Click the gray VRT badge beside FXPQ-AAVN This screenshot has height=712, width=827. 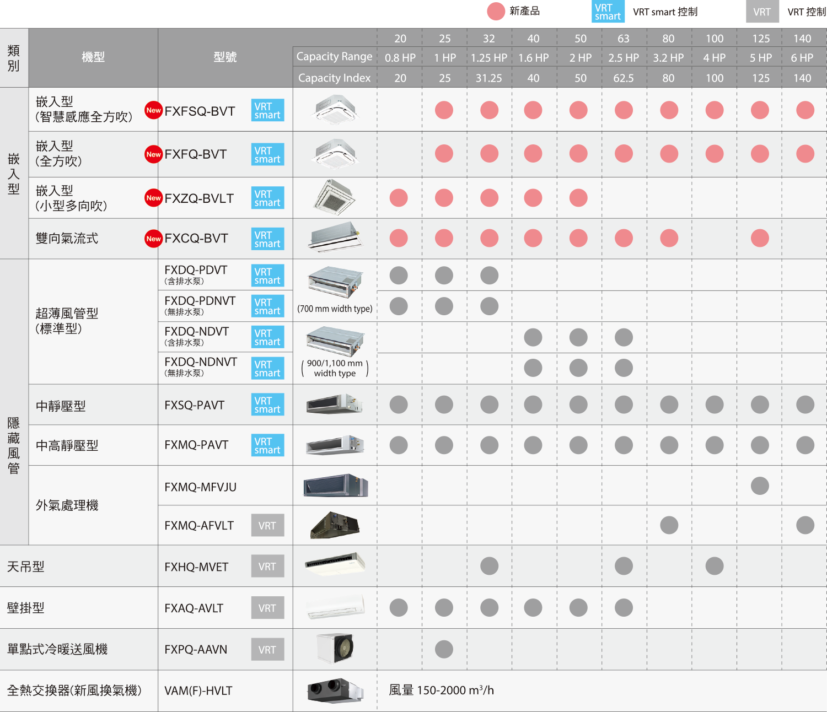(x=267, y=650)
